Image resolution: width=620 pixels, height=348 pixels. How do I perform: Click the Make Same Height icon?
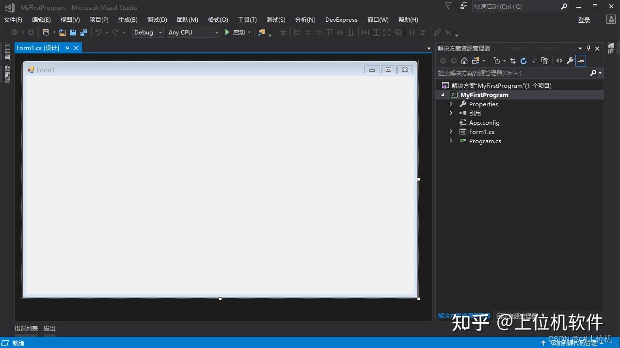click(376, 33)
